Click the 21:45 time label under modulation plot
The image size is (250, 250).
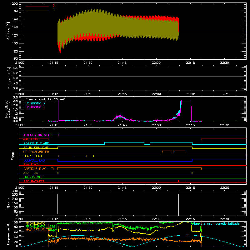click(122, 125)
